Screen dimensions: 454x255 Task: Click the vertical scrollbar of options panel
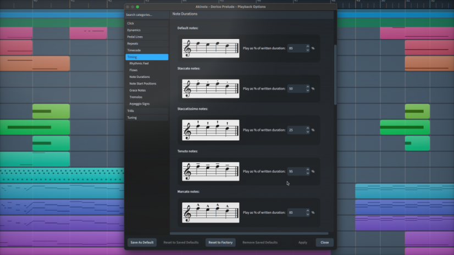pos(335,75)
